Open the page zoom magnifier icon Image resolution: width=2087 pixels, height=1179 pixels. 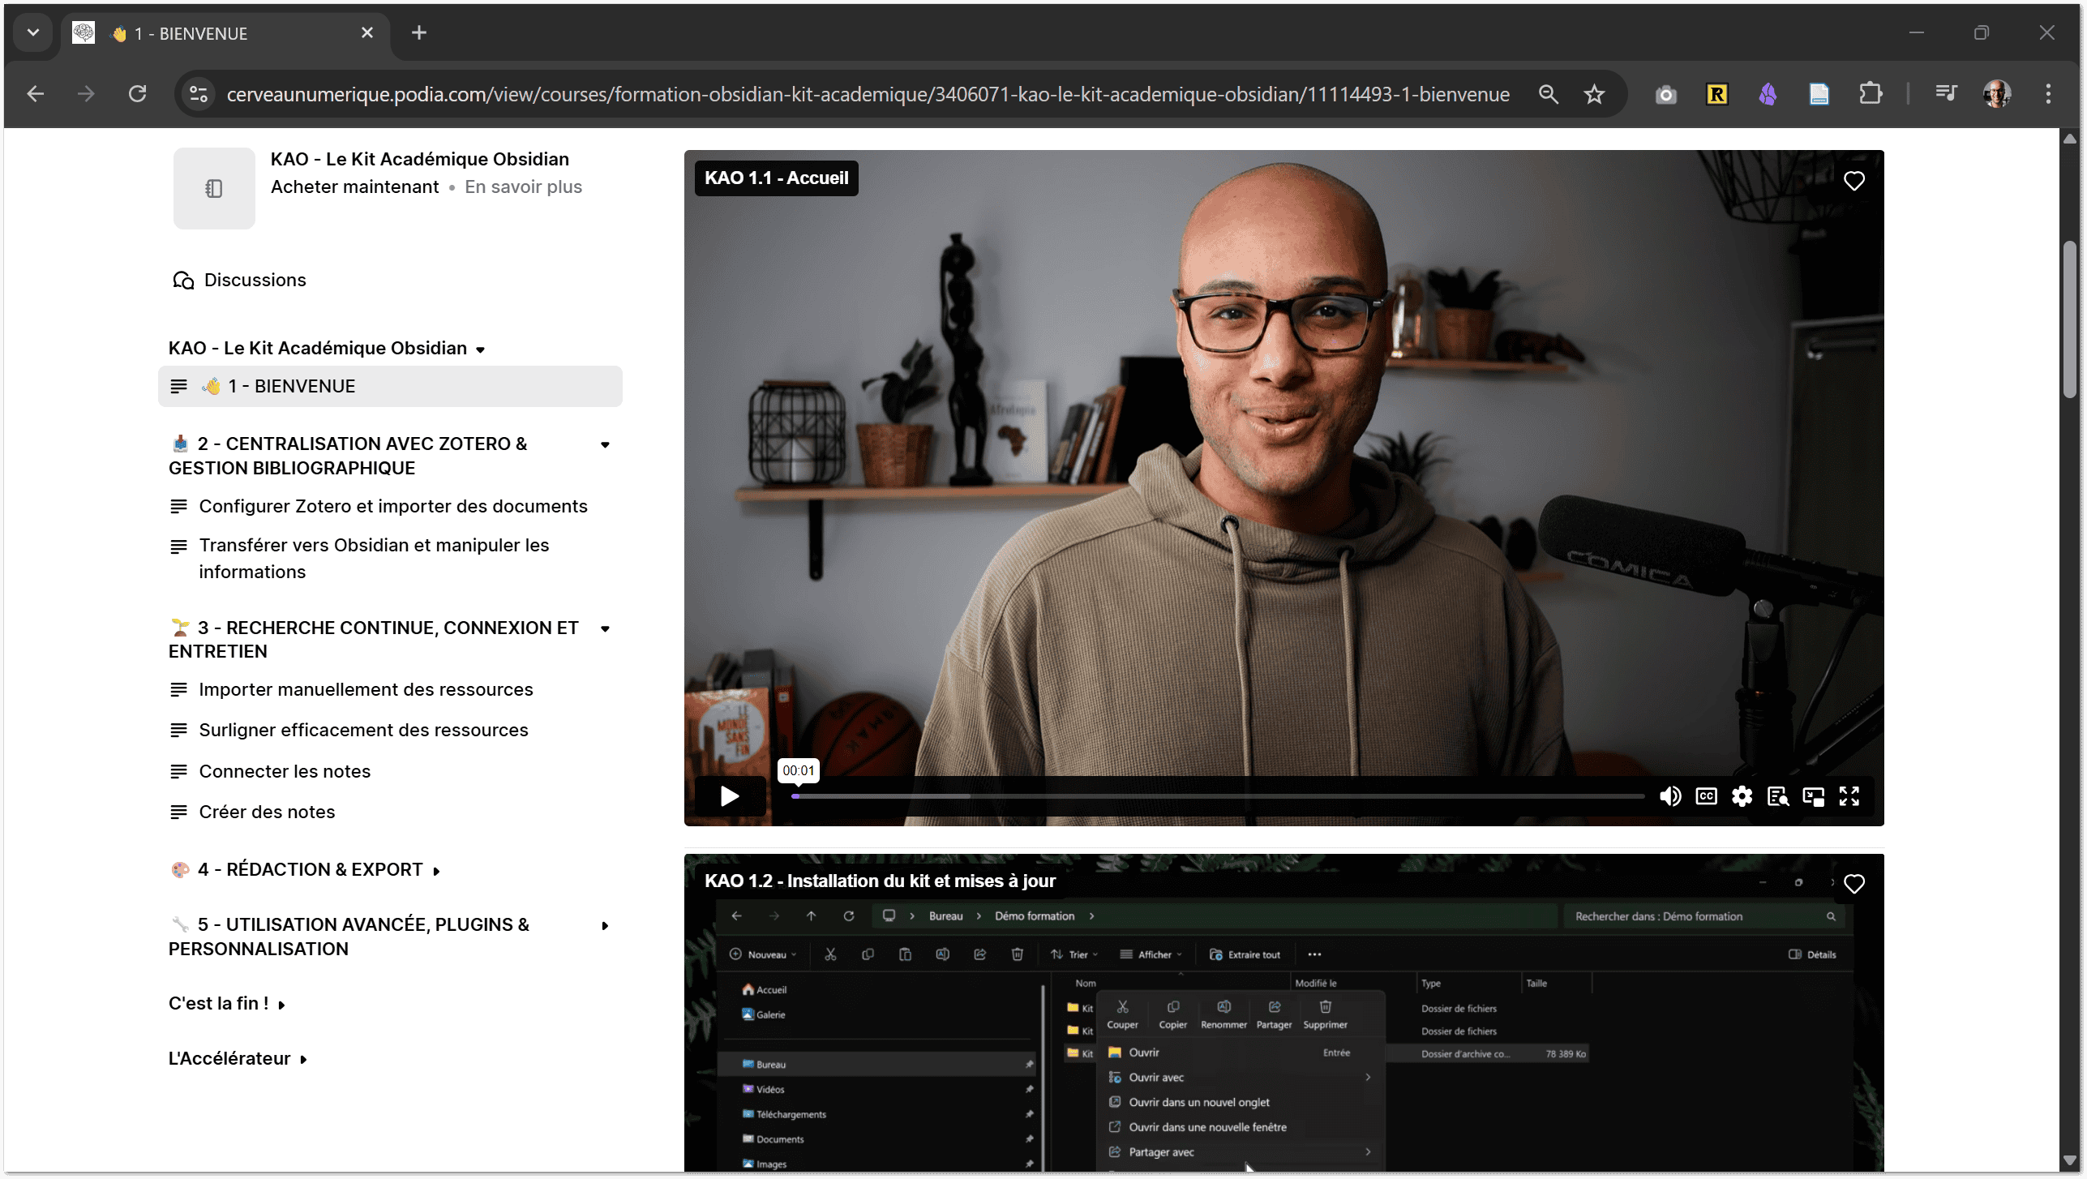click(1548, 94)
